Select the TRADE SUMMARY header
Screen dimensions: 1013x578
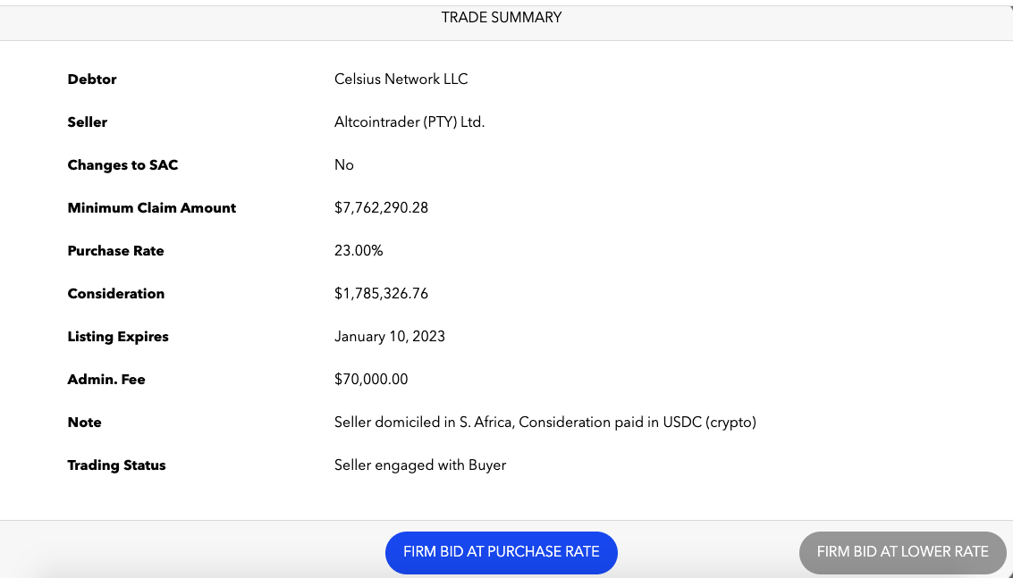pyautogui.click(x=501, y=17)
